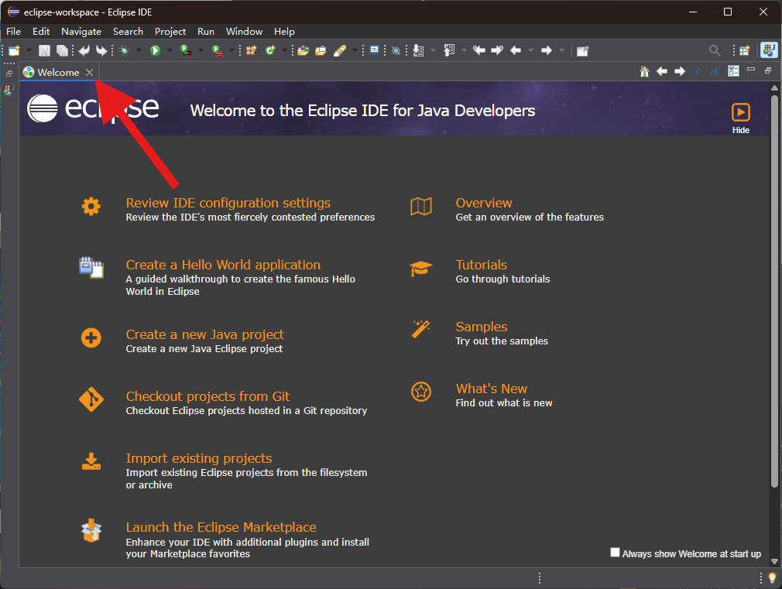Click the green Run button icon

tap(155, 50)
